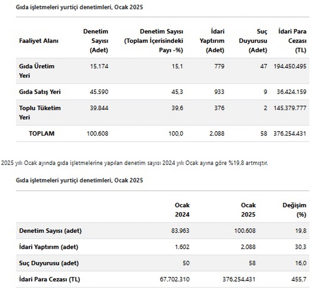This screenshot has height=294, width=327.
Task: Click the 'Faaliyet Alanı' column header
Action: (39, 41)
